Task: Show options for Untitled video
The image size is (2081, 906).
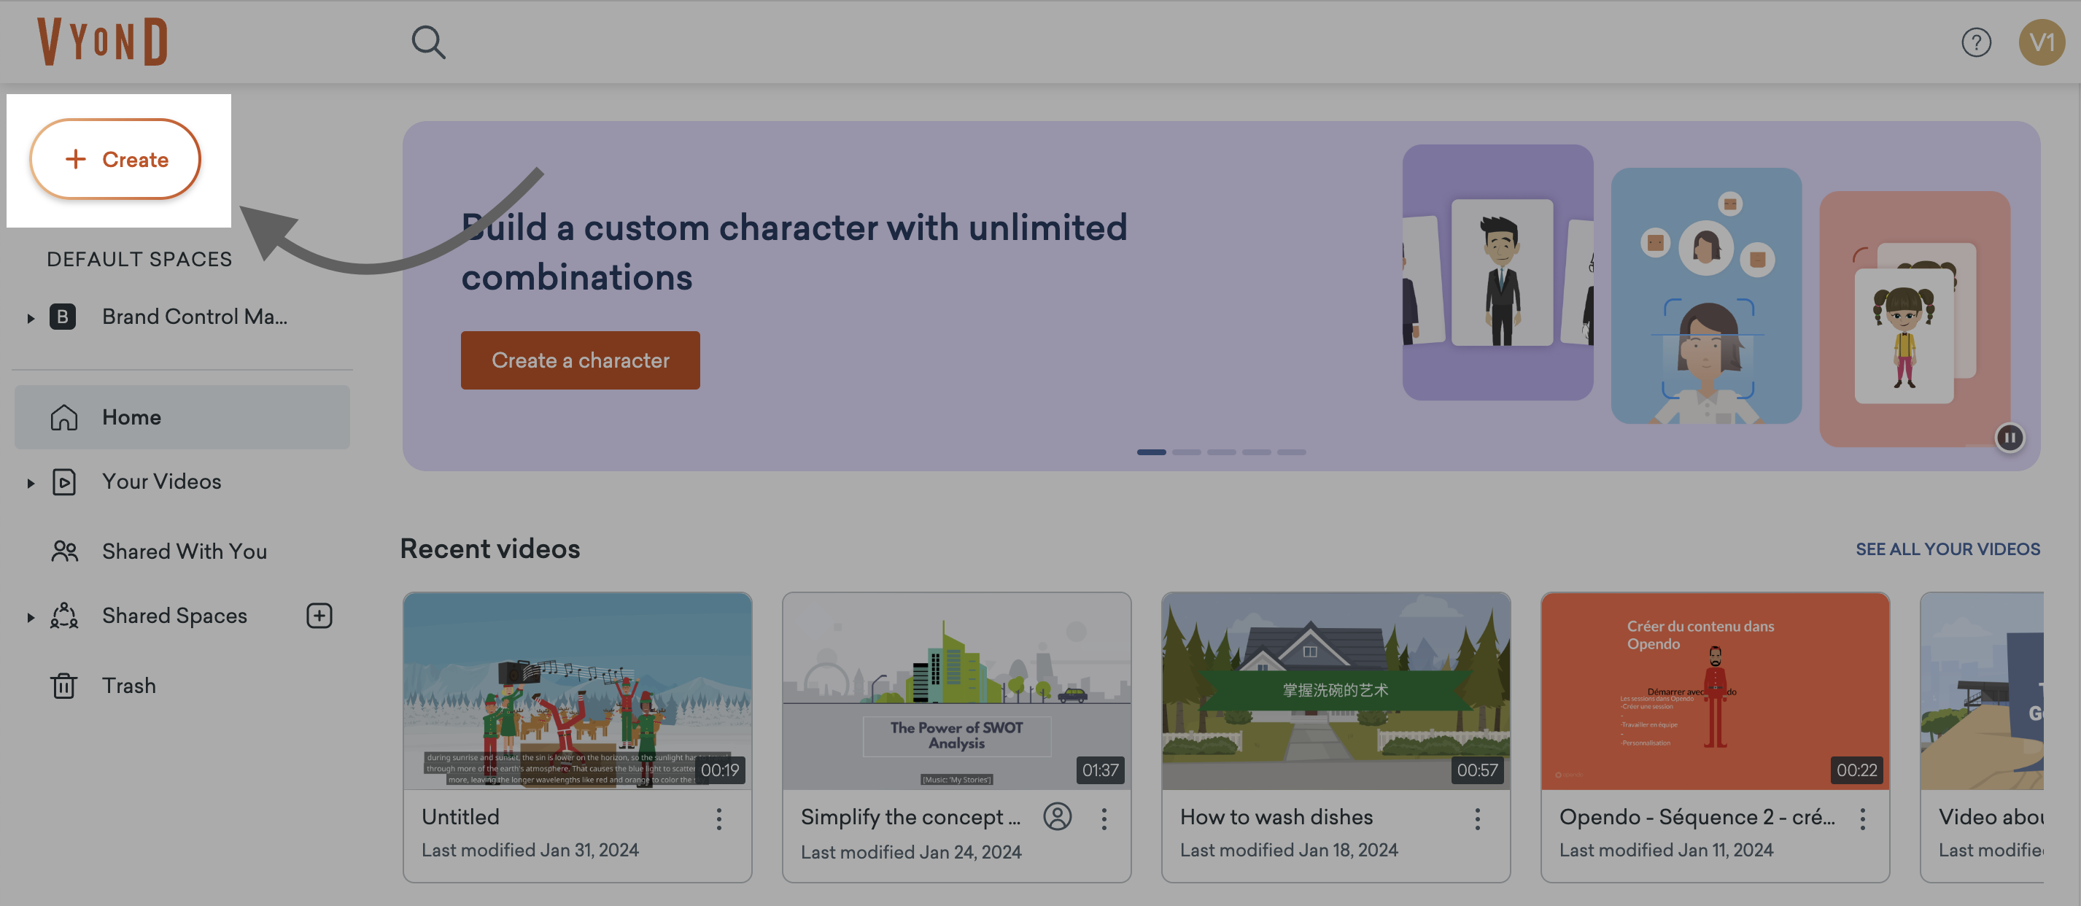Action: pos(719,818)
